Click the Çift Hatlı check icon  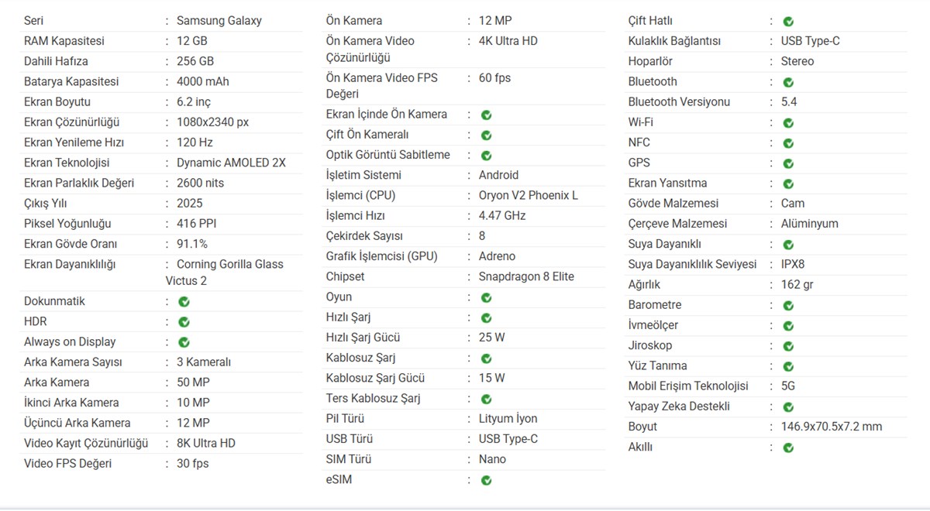788,22
